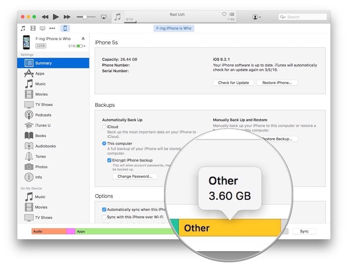
Task: Click the Tones bell icon
Action: pos(29,157)
